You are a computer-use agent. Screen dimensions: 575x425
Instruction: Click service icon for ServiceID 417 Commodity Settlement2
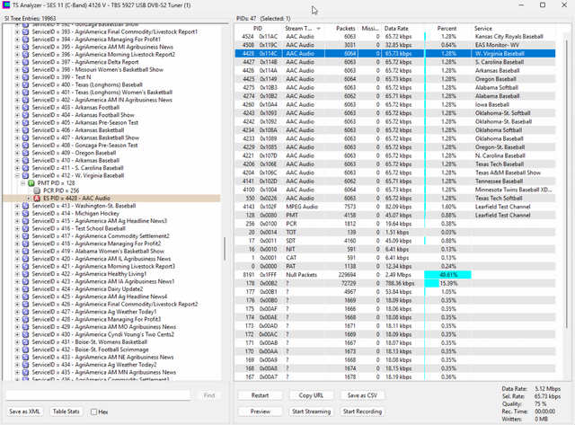[25, 236]
